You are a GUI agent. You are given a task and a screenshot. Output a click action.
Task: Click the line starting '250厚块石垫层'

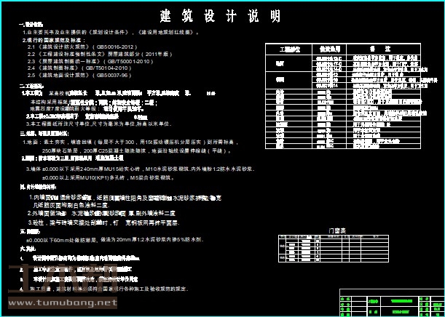(x=137, y=151)
